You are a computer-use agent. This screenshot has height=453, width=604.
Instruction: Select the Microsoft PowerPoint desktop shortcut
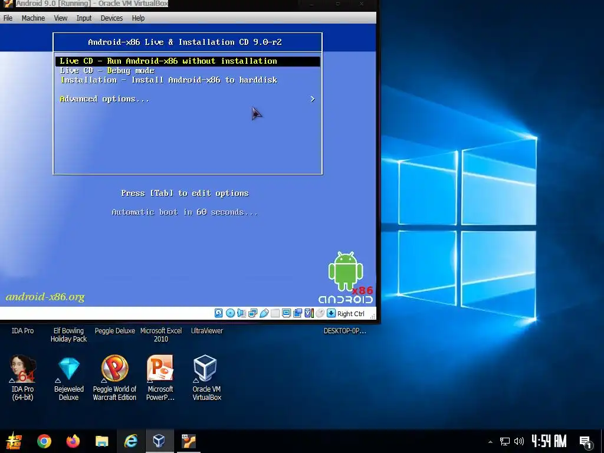(160, 377)
